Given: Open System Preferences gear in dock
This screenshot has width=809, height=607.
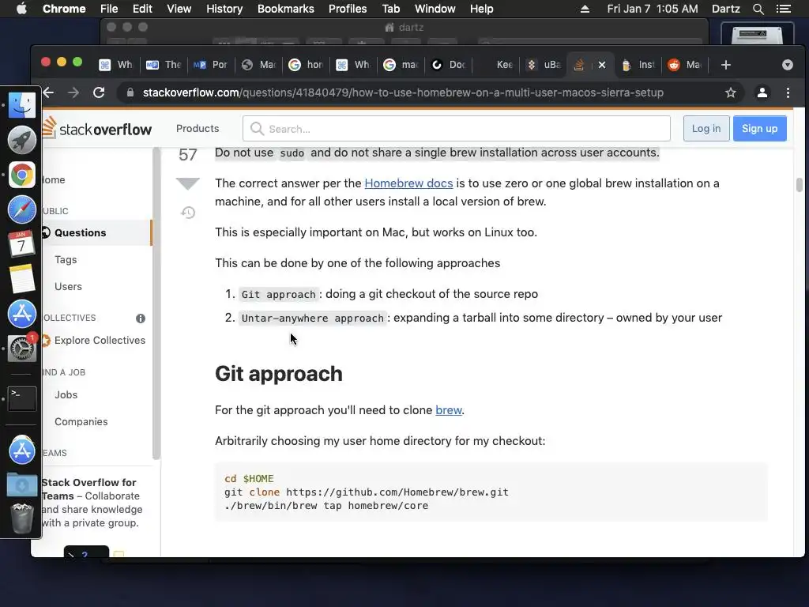Looking at the screenshot, I should pyautogui.click(x=21, y=349).
